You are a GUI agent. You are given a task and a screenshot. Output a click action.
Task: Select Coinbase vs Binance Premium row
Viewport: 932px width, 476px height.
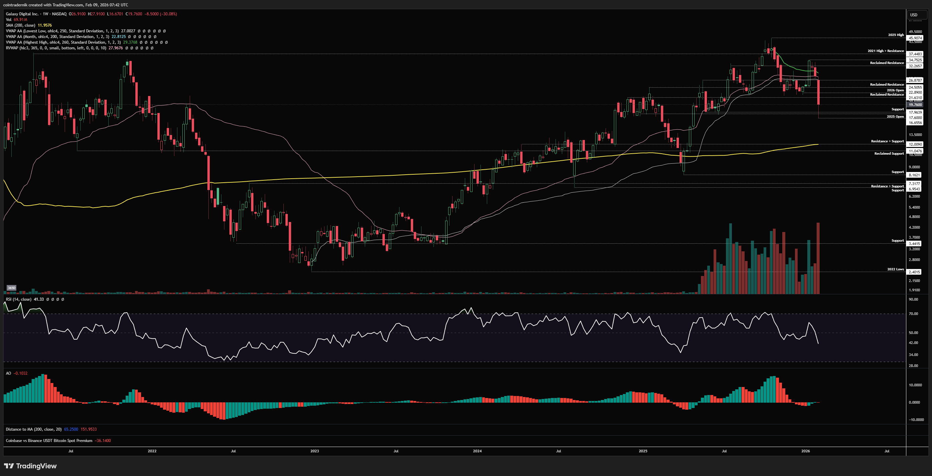click(49, 441)
